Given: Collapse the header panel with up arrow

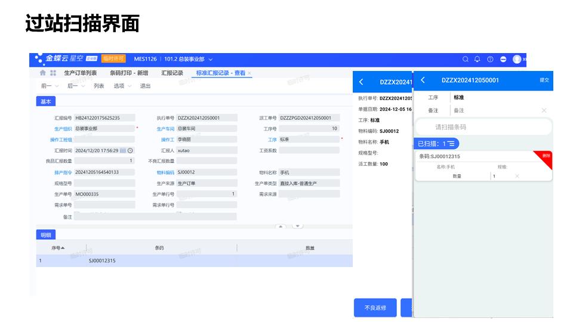Looking at the screenshot, I should point(280,226).
